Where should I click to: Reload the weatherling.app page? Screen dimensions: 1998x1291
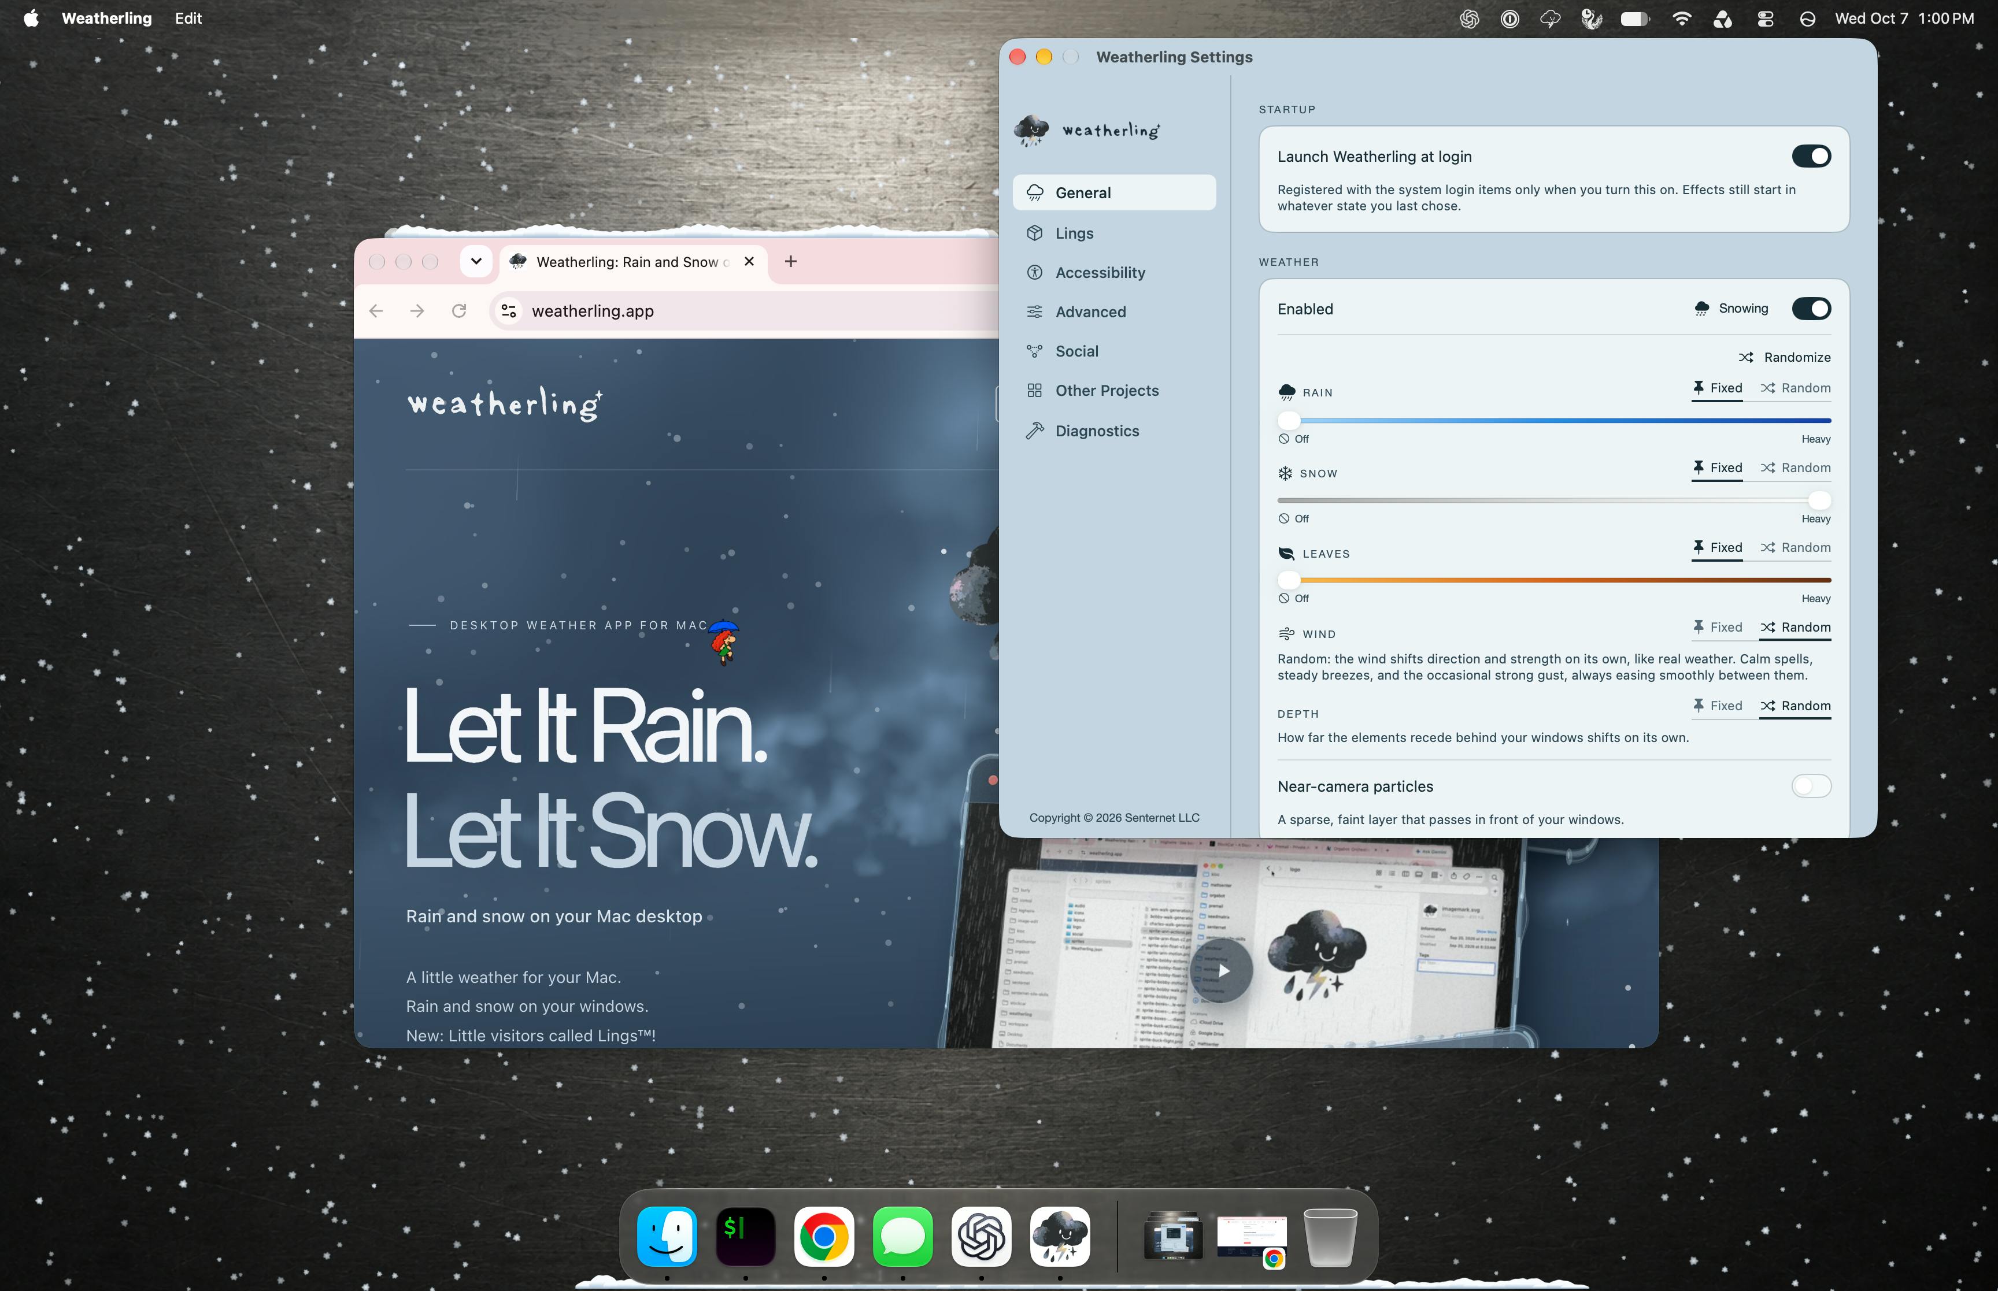click(458, 311)
